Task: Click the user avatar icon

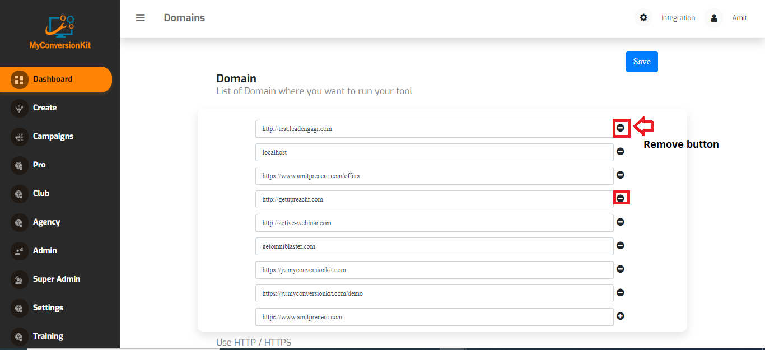Action: point(714,18)
